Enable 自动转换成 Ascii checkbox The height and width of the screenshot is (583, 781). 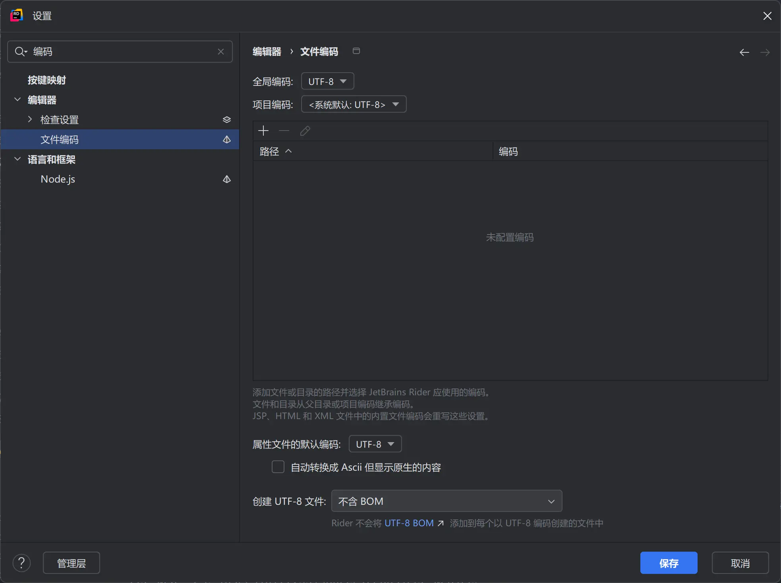point(278,467)
